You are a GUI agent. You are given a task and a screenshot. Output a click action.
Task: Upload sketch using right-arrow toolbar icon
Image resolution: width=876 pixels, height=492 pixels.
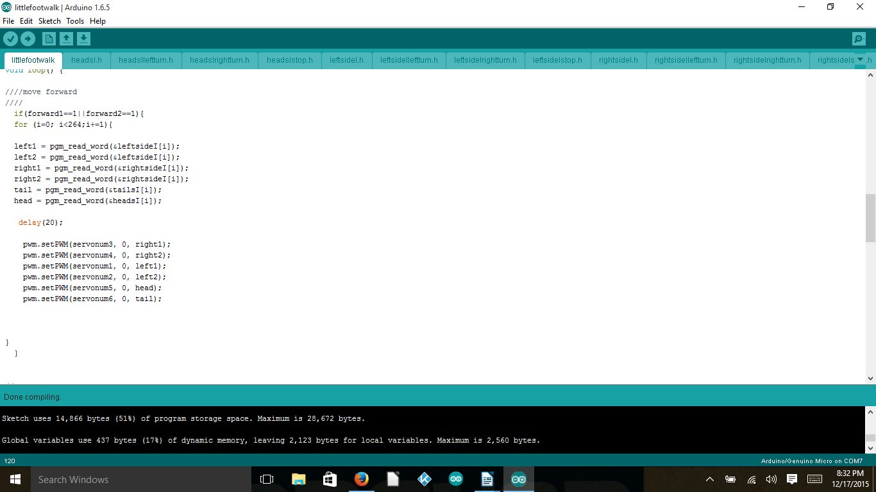pyautogui.click(x=28, y=39)
